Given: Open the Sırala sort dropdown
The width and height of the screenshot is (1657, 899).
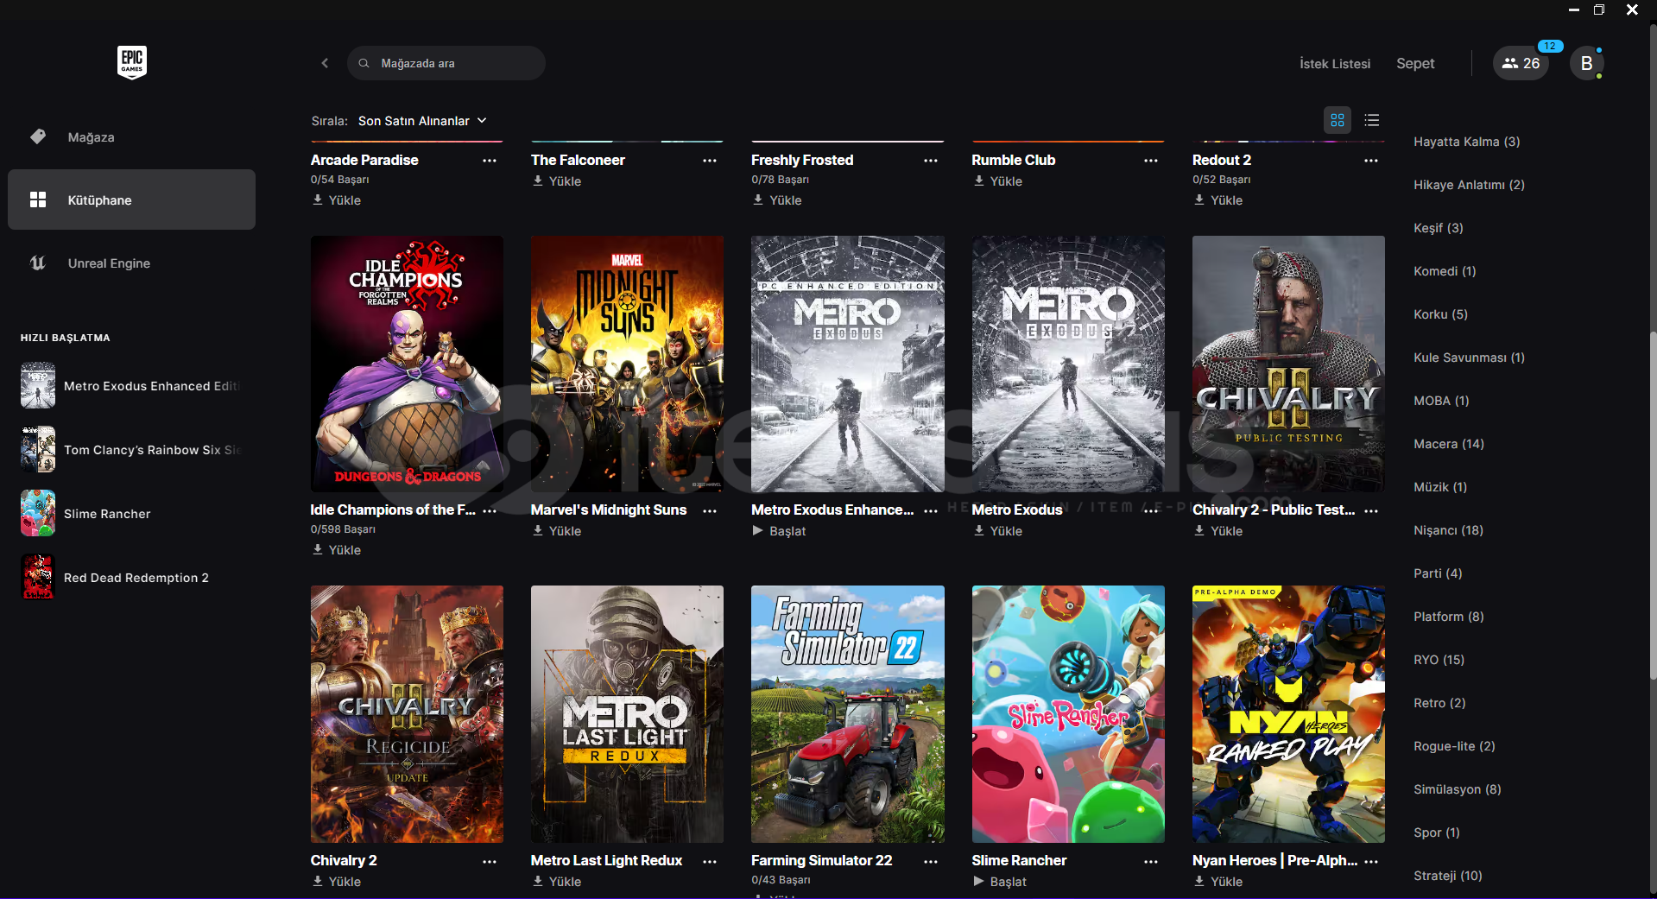Looking at the screenshot, I should 422,121.
